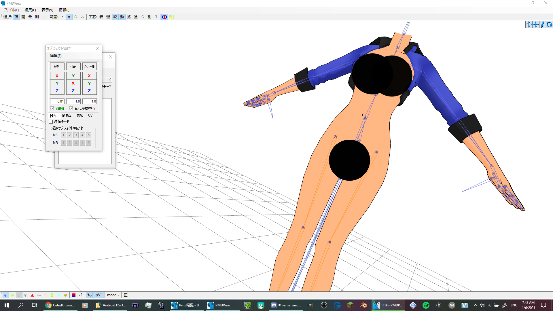
Task: Toggle the エッジ edge display button
Action: pyautogui.click(x=98, y=295)
